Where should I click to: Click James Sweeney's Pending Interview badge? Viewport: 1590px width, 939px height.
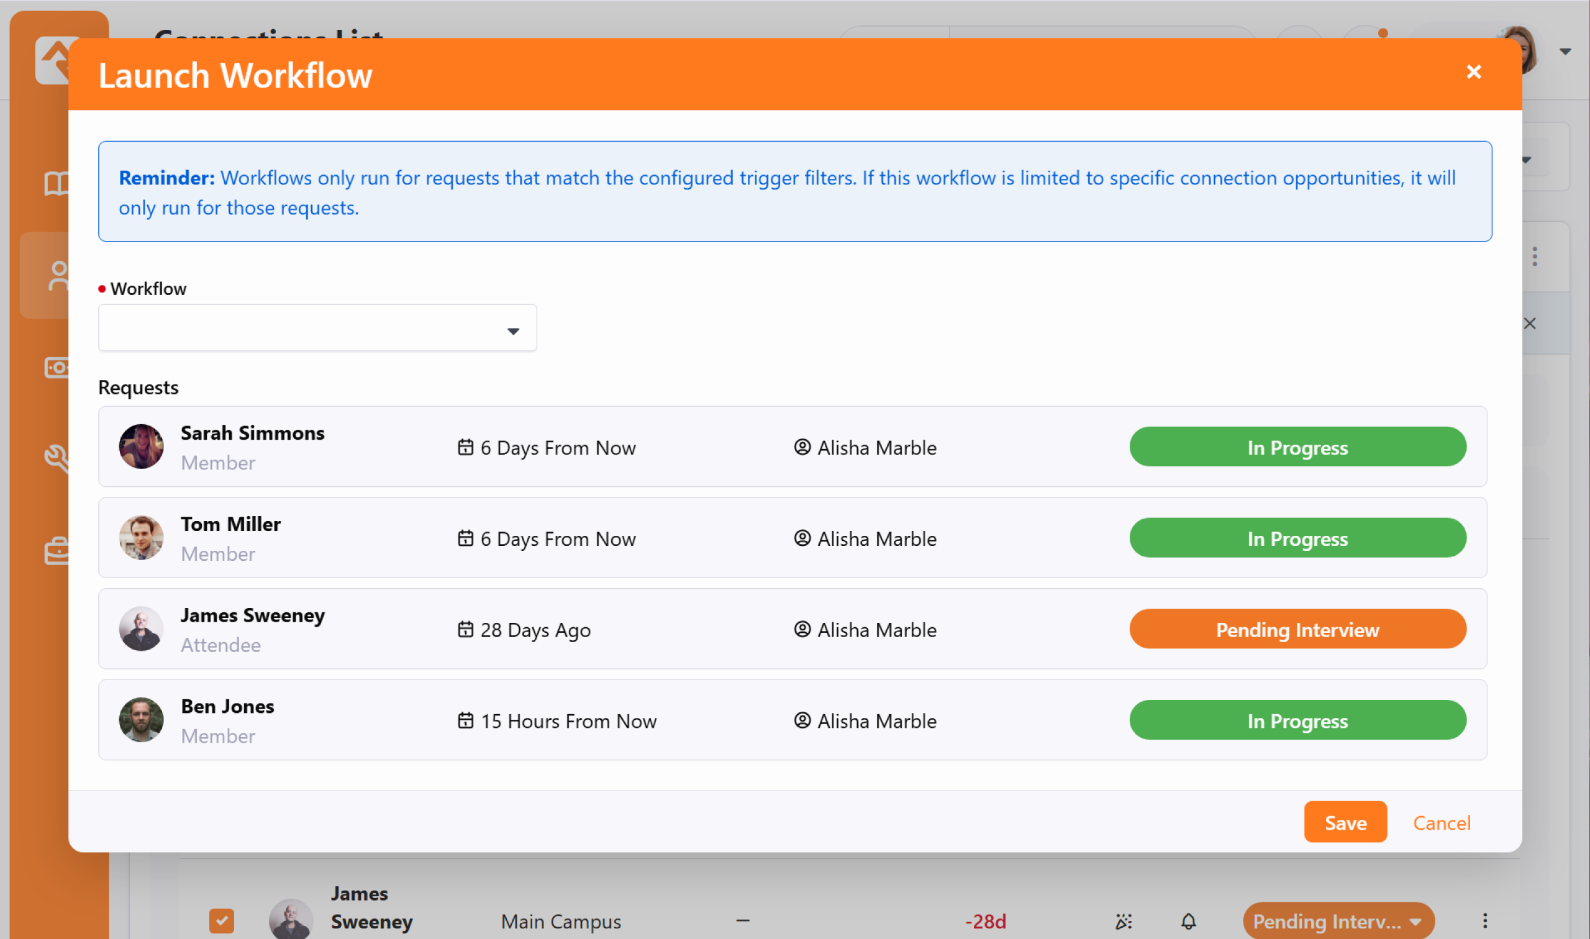tap(1296, 629)
